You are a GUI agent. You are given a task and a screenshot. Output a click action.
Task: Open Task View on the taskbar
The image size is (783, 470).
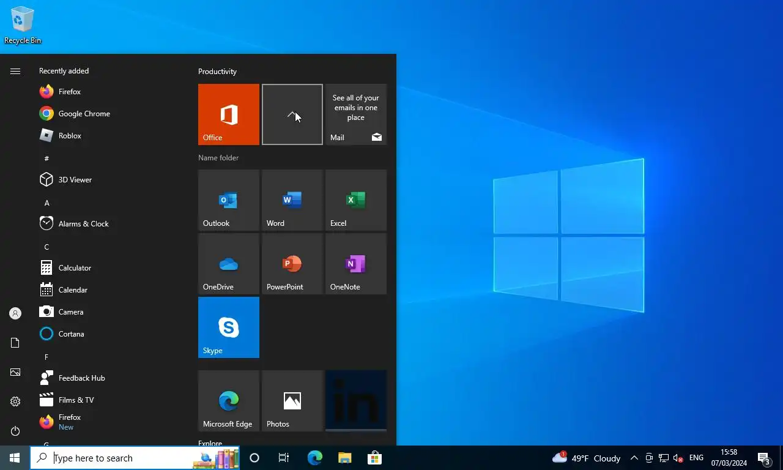[284, 458]
